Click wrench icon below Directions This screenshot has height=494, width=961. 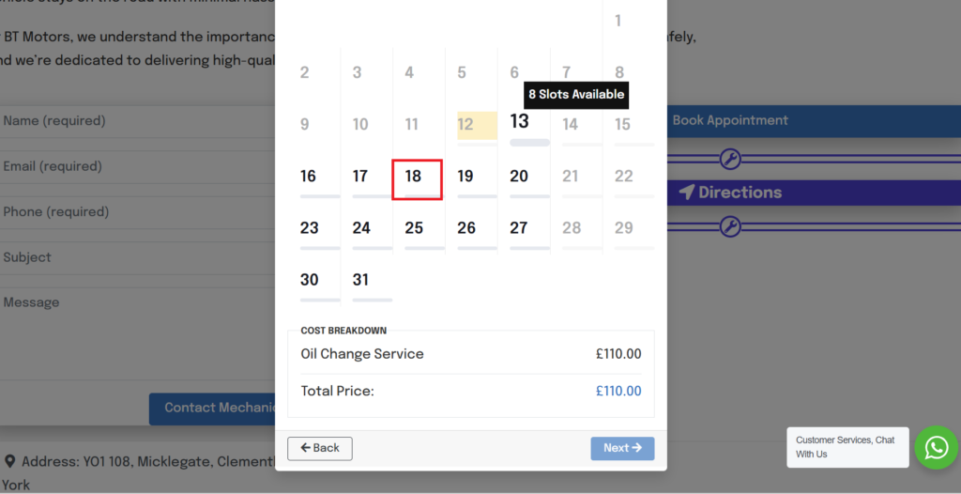coord(729,226)
